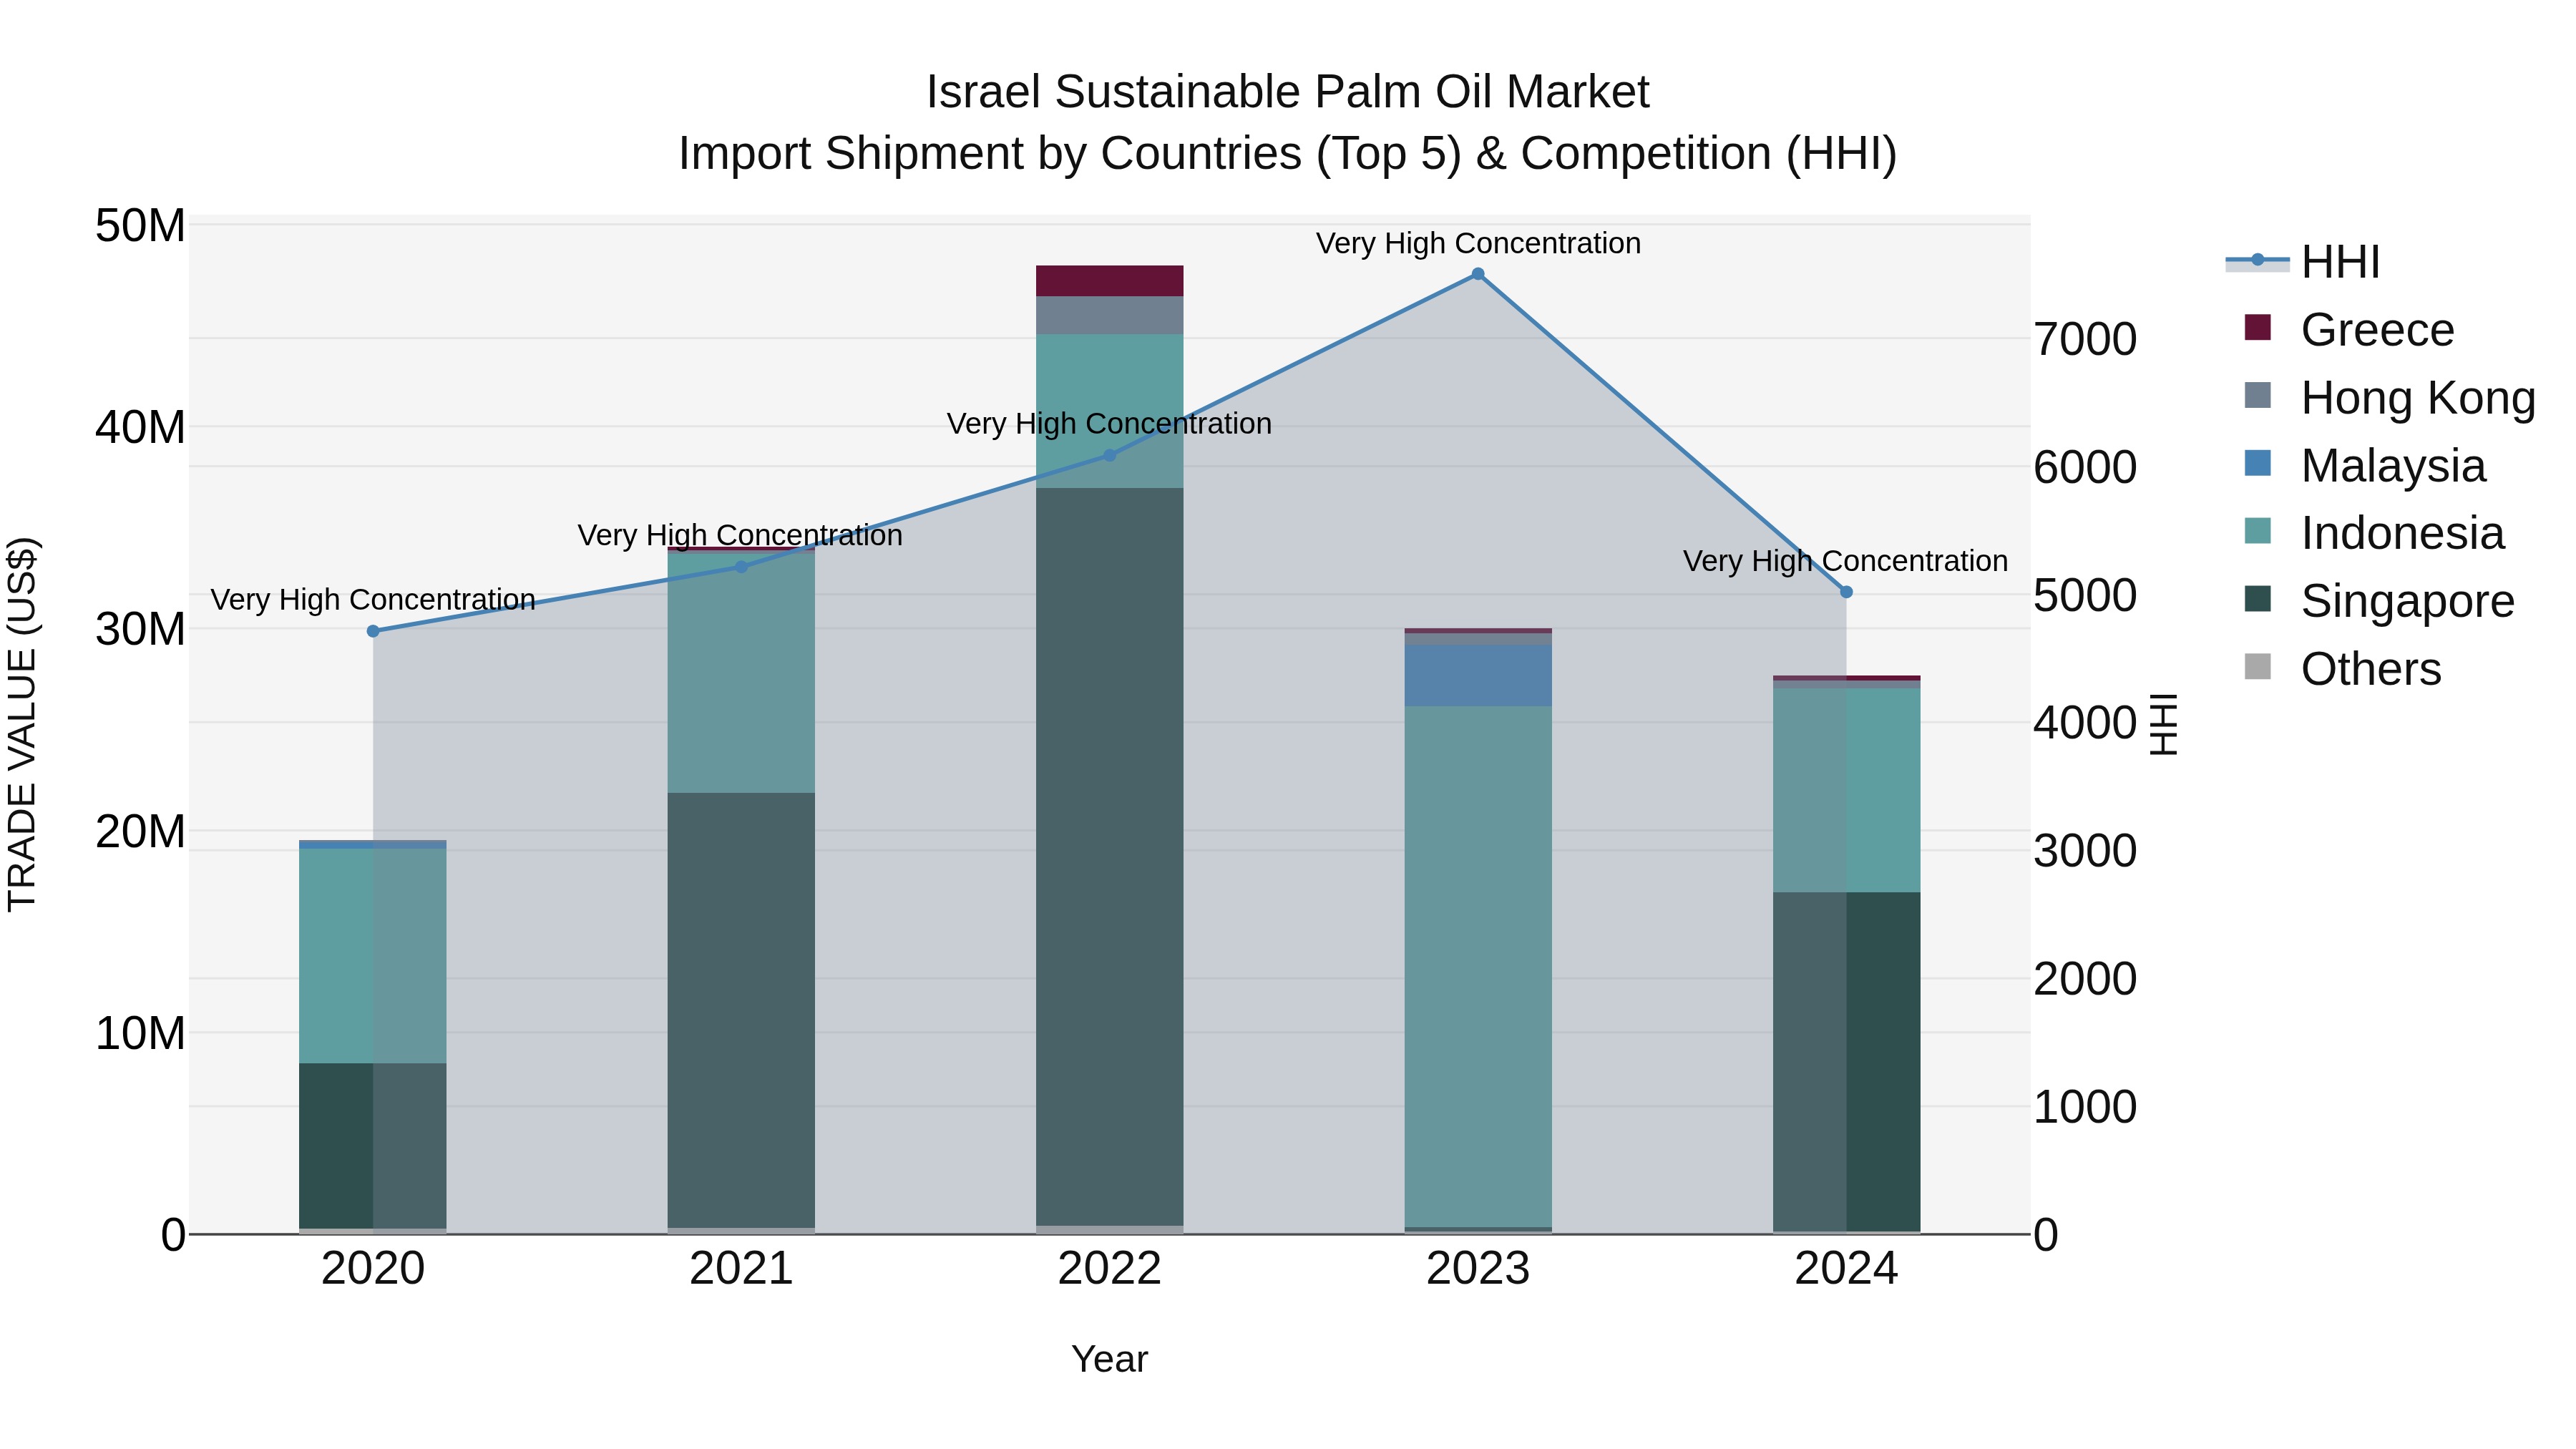Click the Malaysia legend color swatch
The image size is (2576, 1449).
(2257, 463)
